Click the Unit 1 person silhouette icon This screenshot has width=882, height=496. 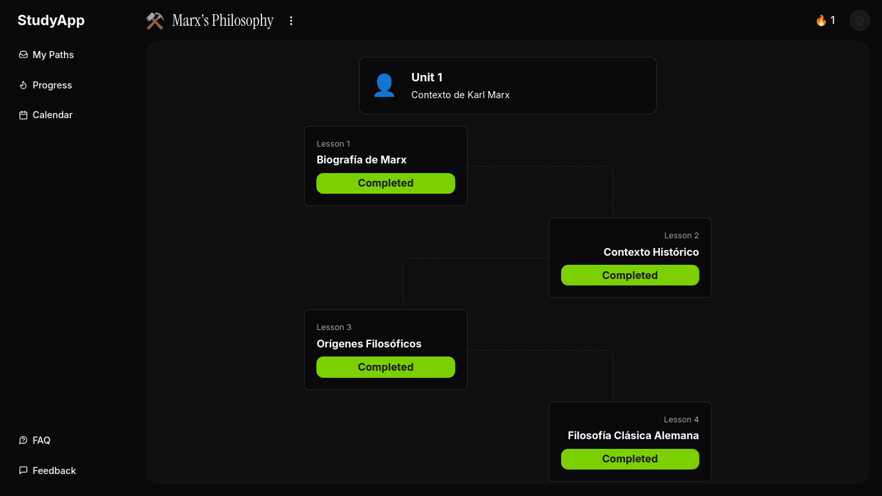pyautogui.click(x=384, y=85)
